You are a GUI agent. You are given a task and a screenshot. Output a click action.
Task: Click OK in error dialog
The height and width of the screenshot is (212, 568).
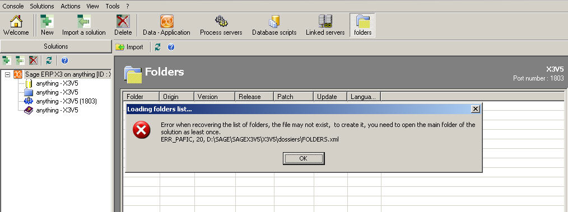(x=304, y=158)
